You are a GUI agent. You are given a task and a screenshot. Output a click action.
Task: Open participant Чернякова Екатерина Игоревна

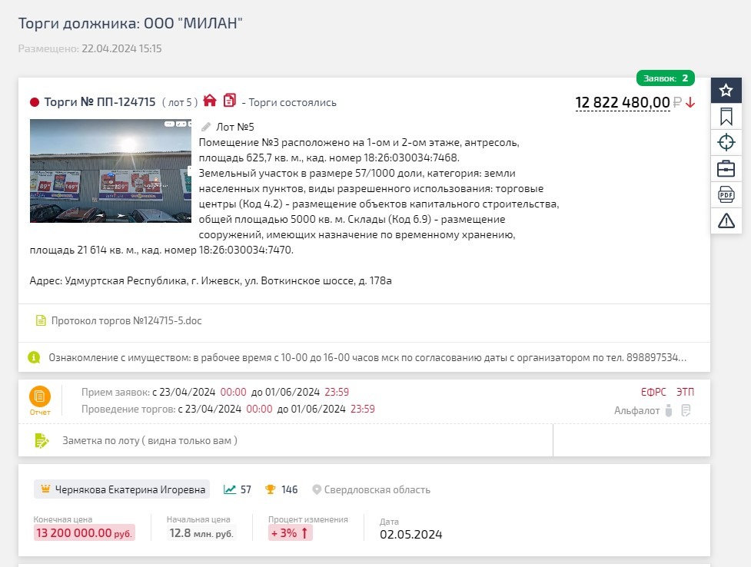pyautogui.click(x=121, y=489)
